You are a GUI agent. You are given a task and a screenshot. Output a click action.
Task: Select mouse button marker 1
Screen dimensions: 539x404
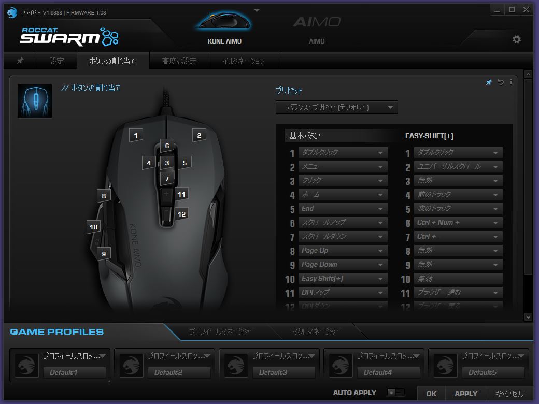point(136,135)
